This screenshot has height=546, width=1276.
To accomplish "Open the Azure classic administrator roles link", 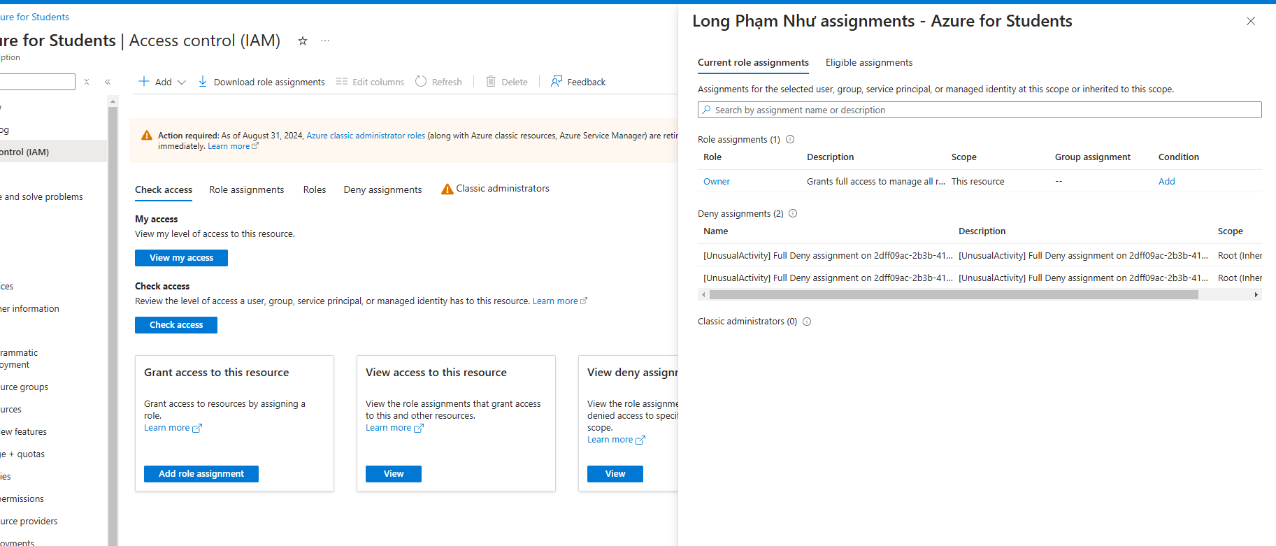I will [x=366, y=136].
